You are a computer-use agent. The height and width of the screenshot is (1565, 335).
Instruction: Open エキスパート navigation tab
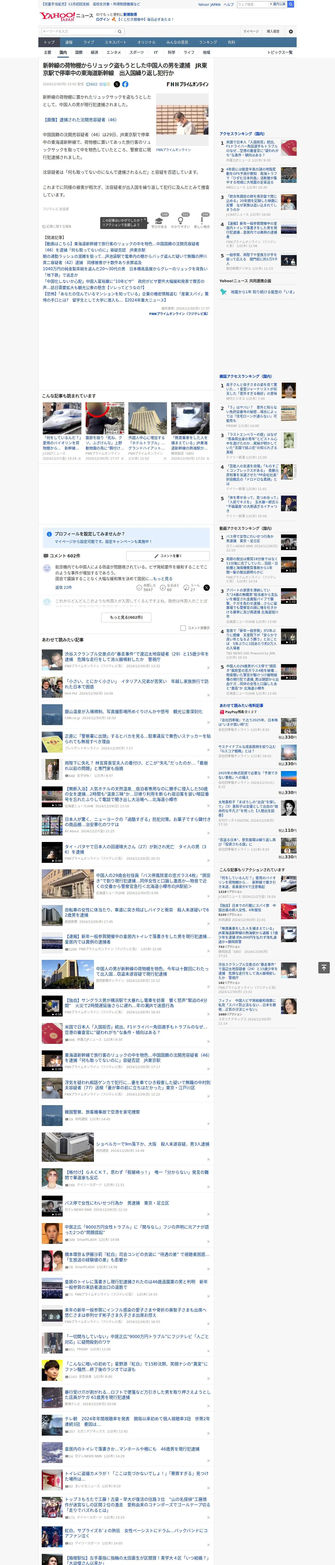pos(116,43)
